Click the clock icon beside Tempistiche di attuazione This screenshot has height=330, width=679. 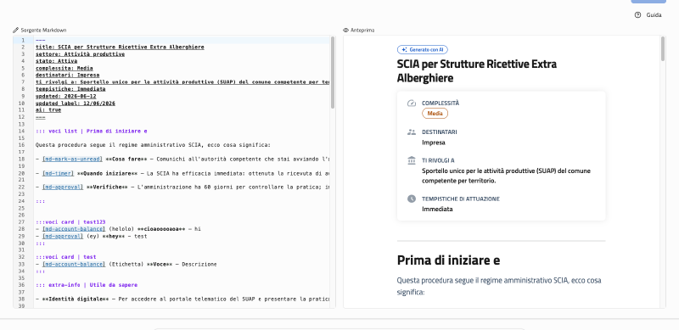412,199
